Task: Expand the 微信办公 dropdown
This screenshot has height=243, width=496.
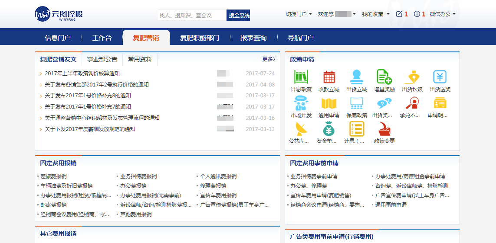Action: pos(442,14)
